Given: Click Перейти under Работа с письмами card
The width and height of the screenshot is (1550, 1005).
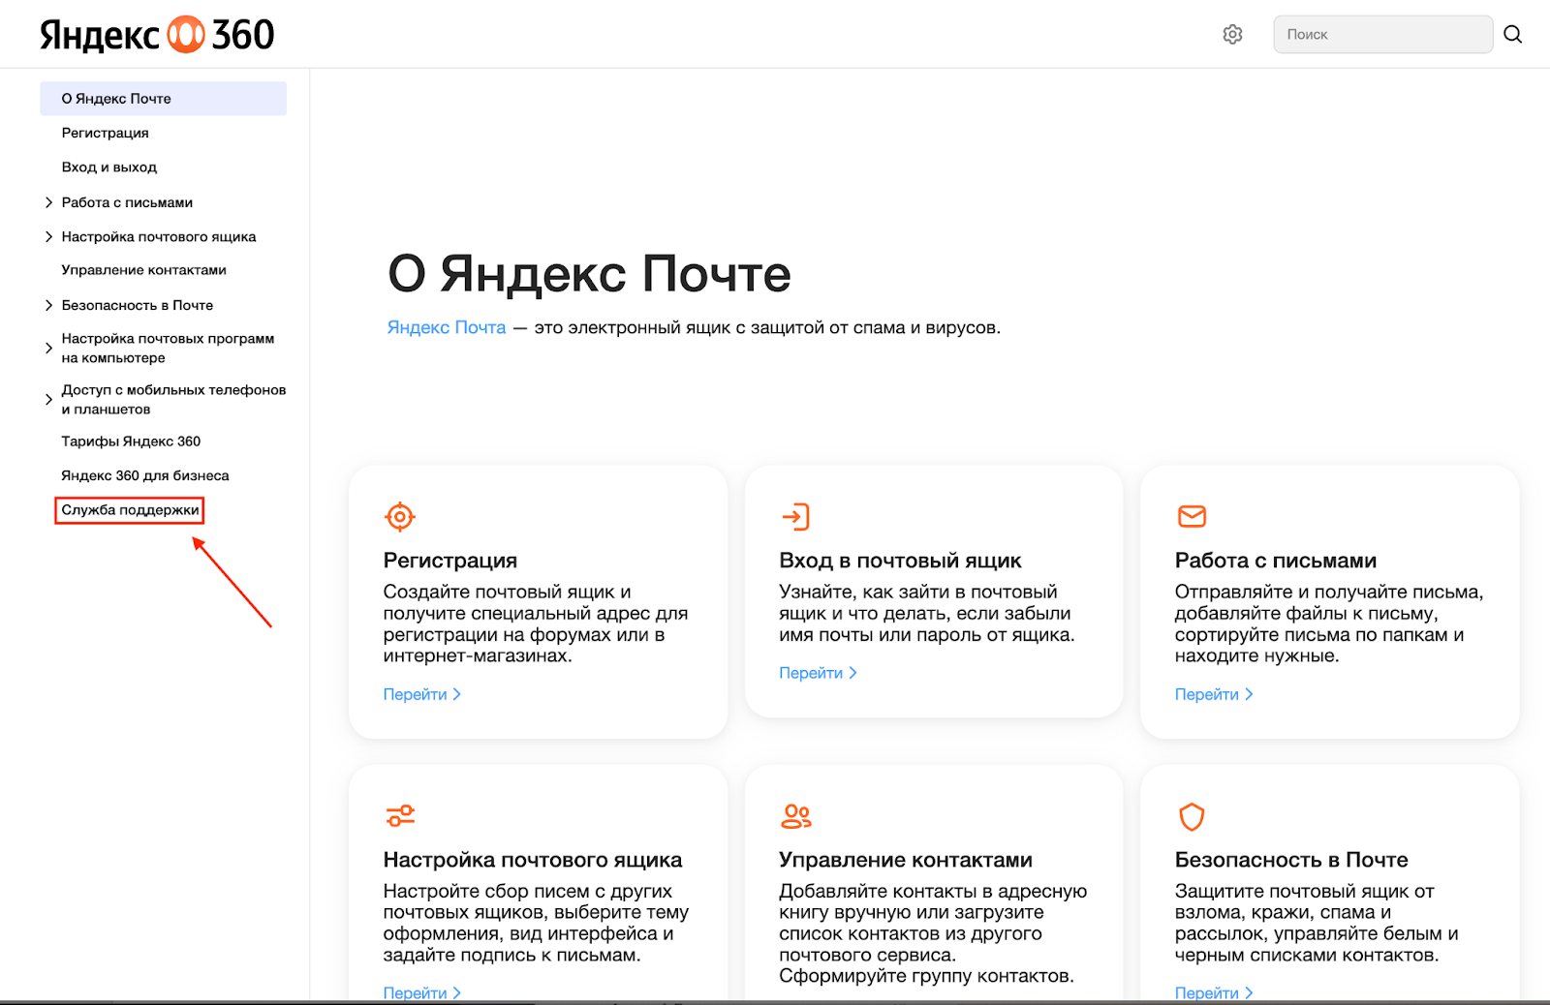Looking at the screenshot, I should click(x=1214, y=694).
